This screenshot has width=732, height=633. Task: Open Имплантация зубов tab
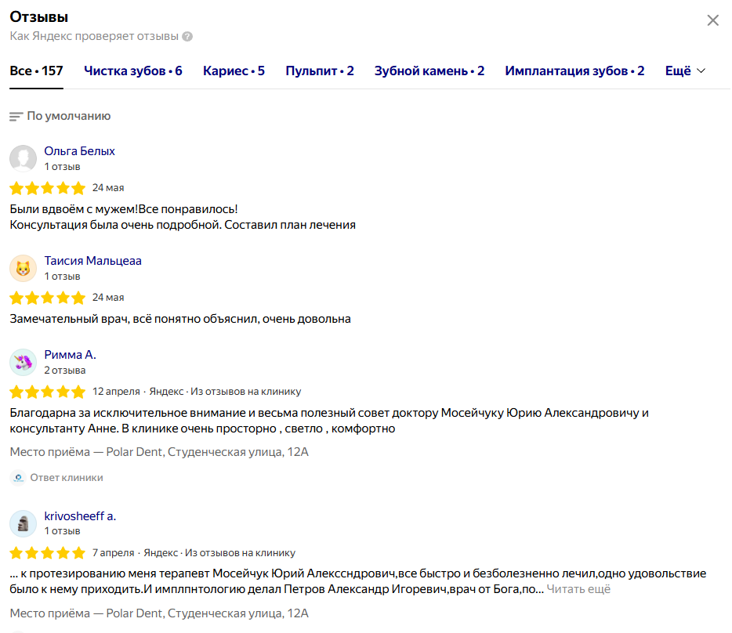click(x=574, y=71)
